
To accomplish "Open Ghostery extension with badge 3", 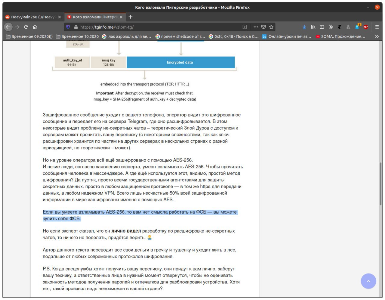I will pyautogui.click(x=358, y=27).
